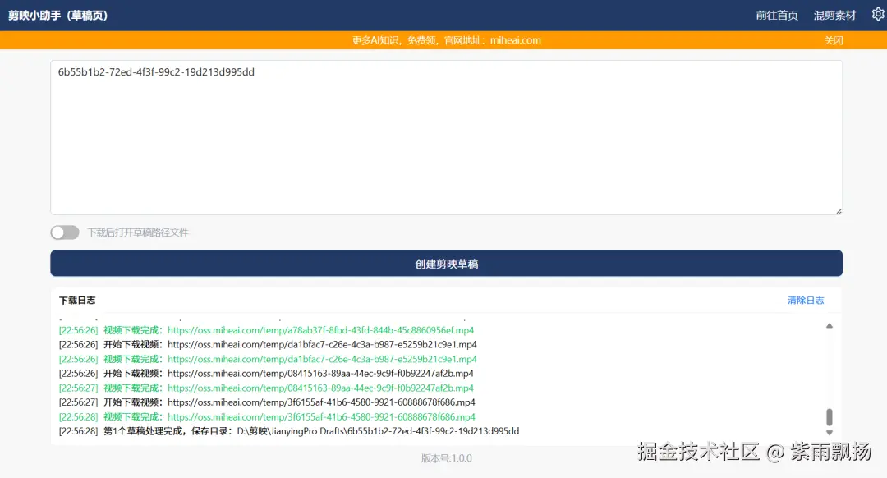Click the 视频下载完成 log line for 08415163
Viewport: 887px width, 478px height.
(x=266, y=388)
